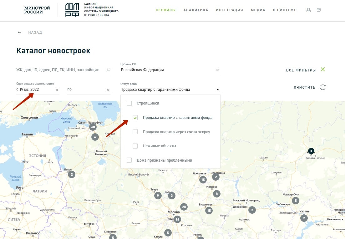Click the Назад link
The image size is (345, 239).
pyautogui.click(x=35, y=32)
